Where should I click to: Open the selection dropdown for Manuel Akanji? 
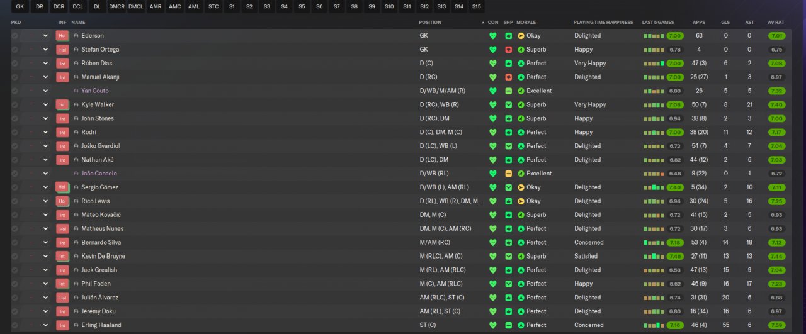tap(45, 77)
